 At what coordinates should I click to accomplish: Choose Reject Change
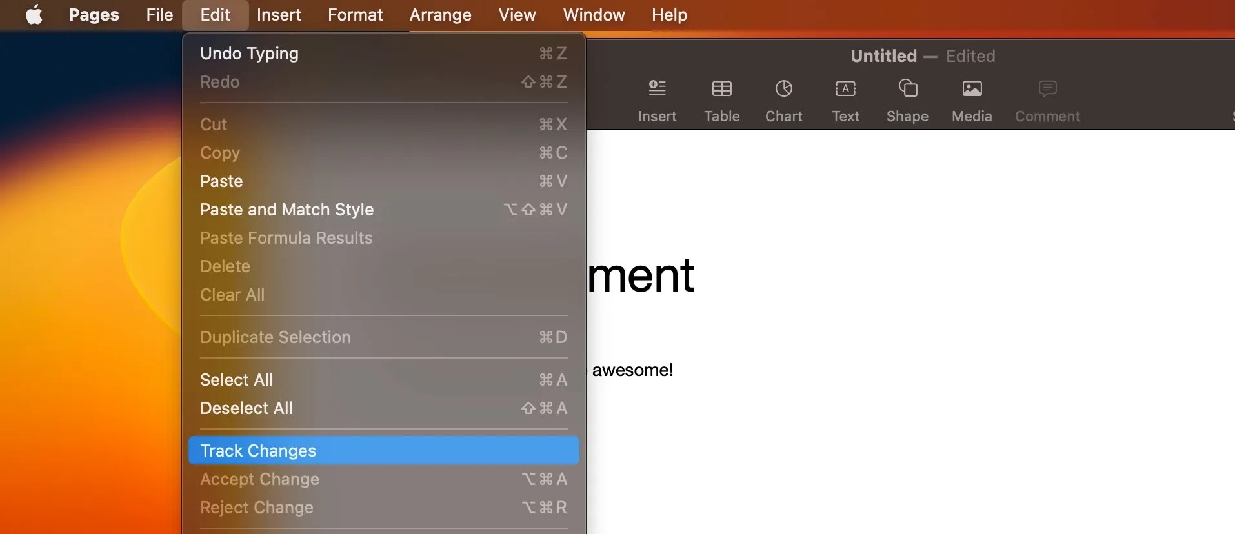[x=384, y=508]
